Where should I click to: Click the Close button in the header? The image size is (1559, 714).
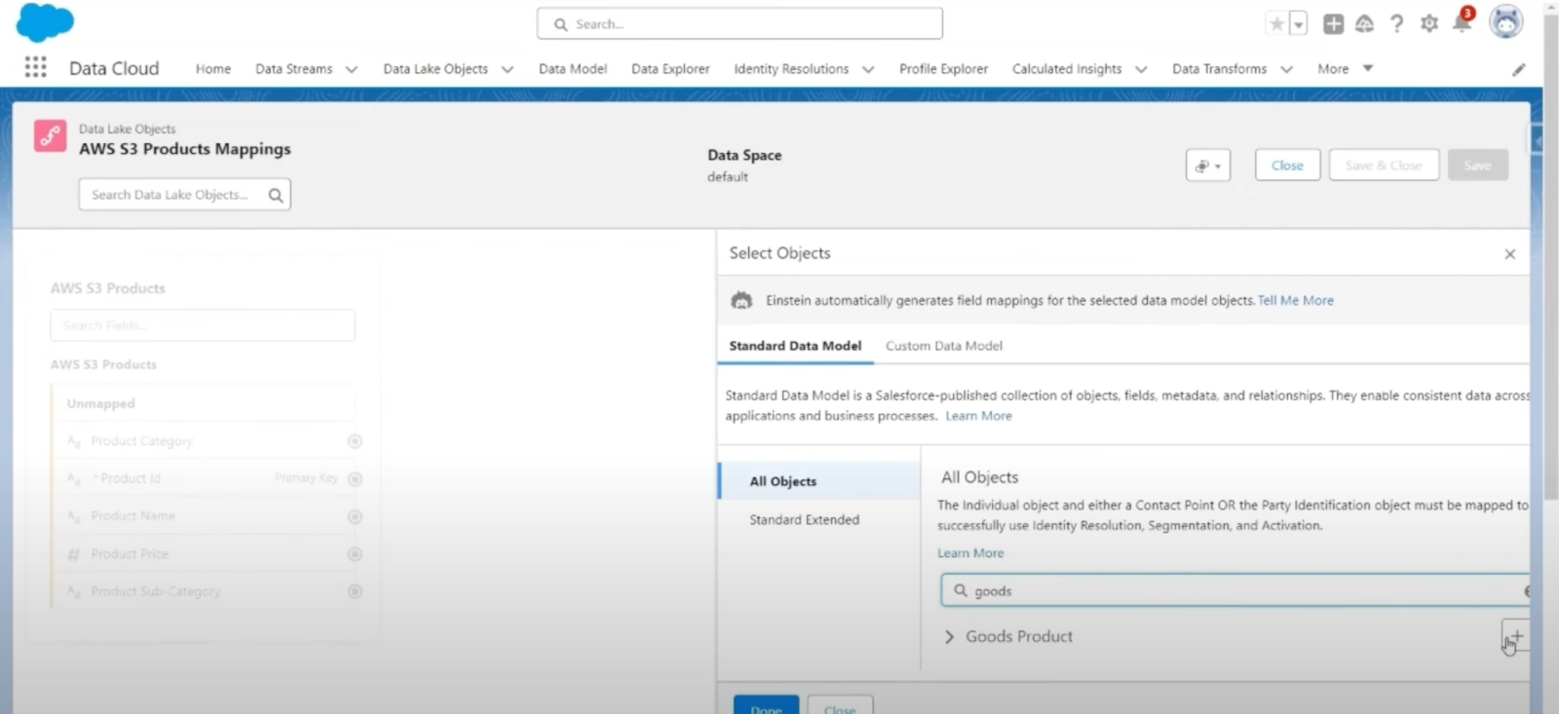coord(1287,166)
